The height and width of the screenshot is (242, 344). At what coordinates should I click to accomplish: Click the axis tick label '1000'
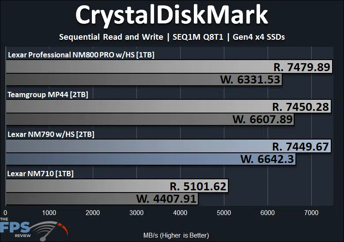coord(49,212)
